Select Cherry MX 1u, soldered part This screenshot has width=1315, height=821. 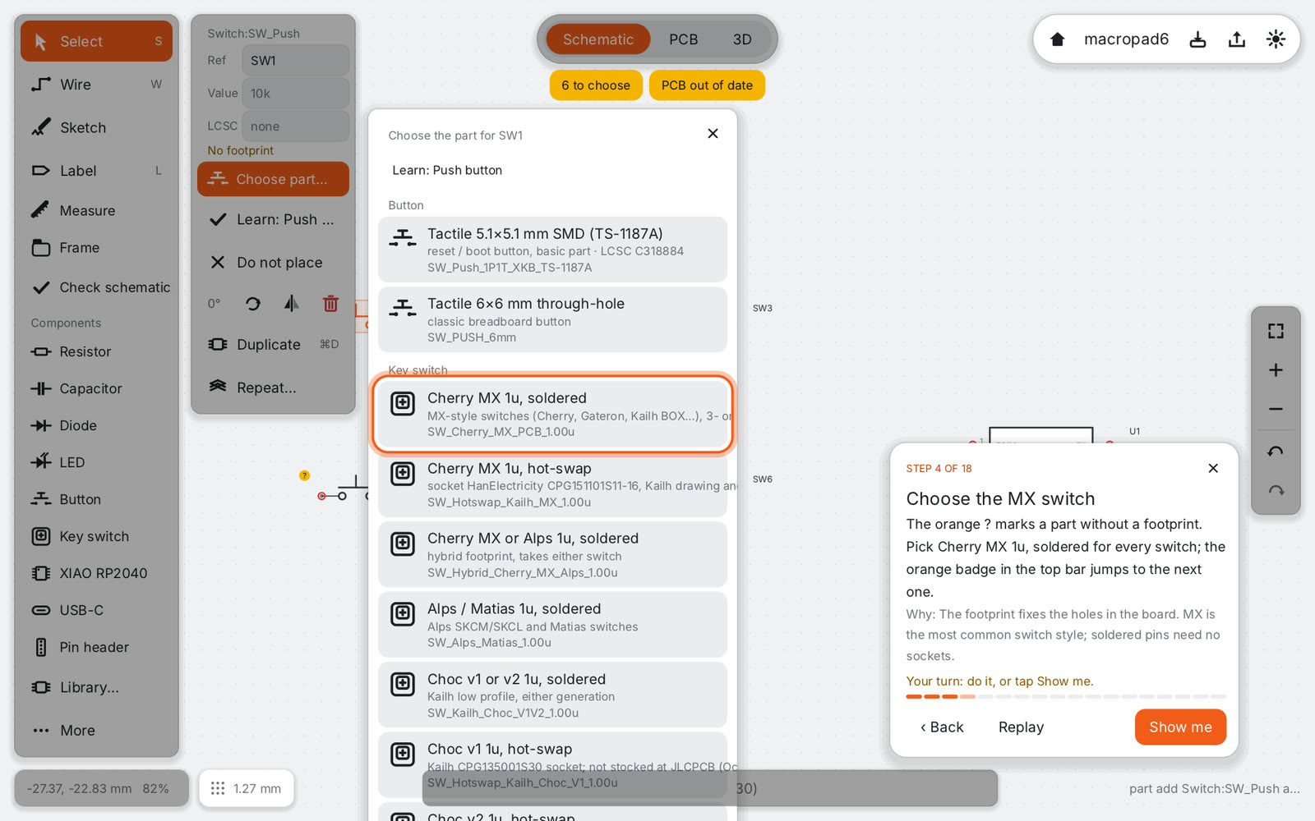click(552, 415)
